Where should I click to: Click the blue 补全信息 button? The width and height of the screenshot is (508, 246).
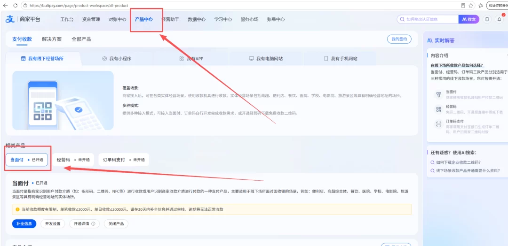pyautogui.click(x=24, y=223)
